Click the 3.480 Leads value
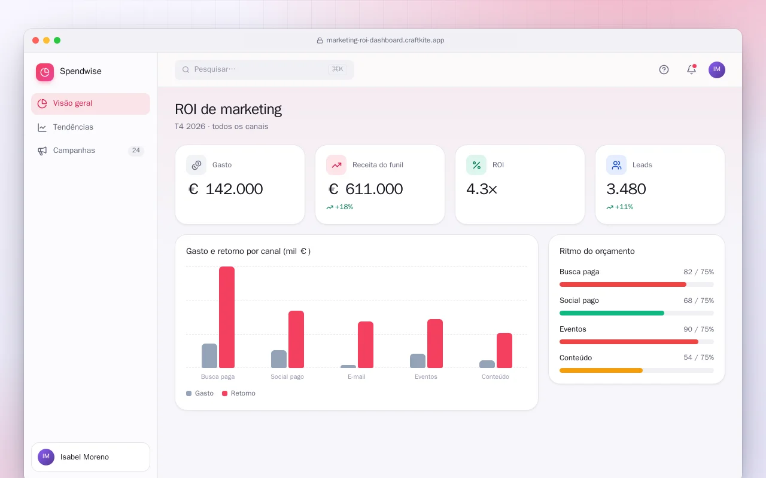 (626, 189)
